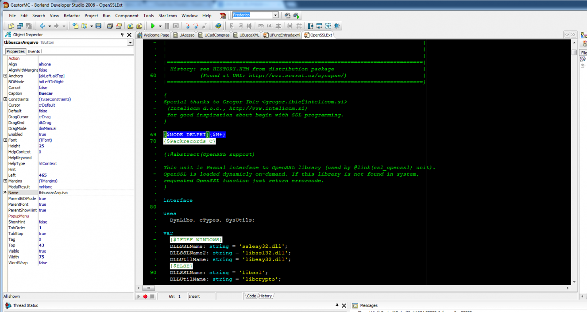The width and height of the screenshot is (587, 312).
Task: Click the Help contents book icon
Action: pyautogui.click(x=218, y=26)
